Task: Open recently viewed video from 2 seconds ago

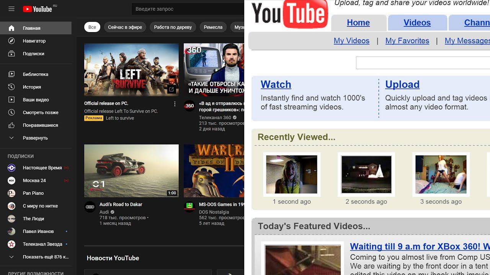Action: [x=366, y=174]
